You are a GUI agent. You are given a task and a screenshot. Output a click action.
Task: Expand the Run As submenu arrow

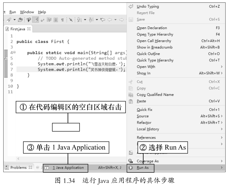click(x=222, y=168)
